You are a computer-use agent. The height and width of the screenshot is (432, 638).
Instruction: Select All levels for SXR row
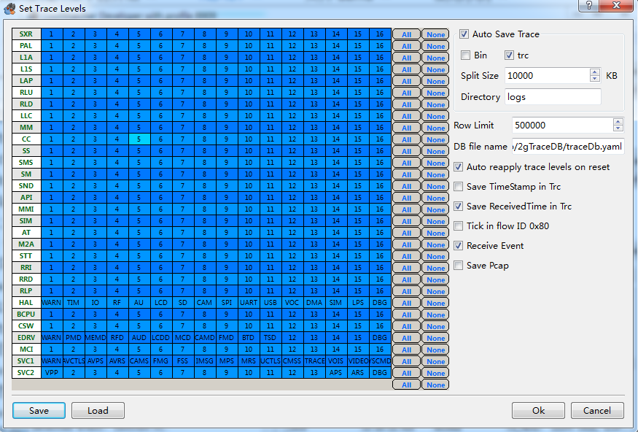click(406, 34)
